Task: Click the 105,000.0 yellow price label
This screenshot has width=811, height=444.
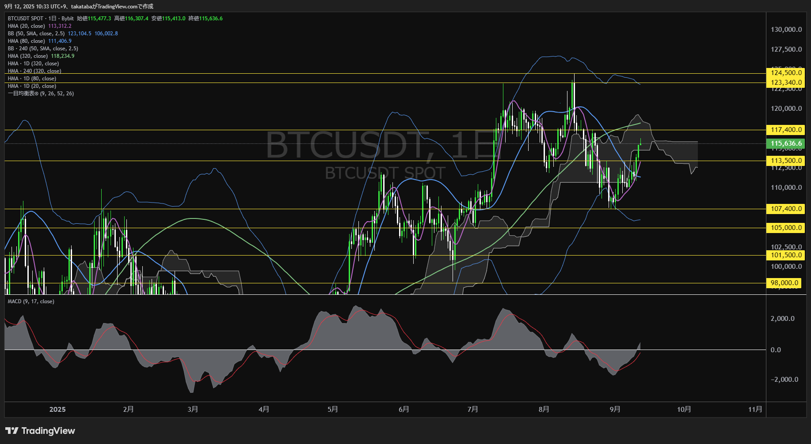Action: coord(786,228)
